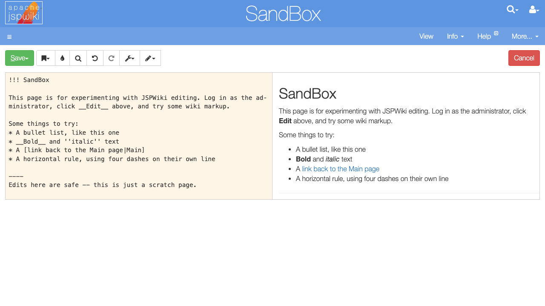Click inside the wiki markup text area
The image size is (545, 306).
click(x=139, y=136)
